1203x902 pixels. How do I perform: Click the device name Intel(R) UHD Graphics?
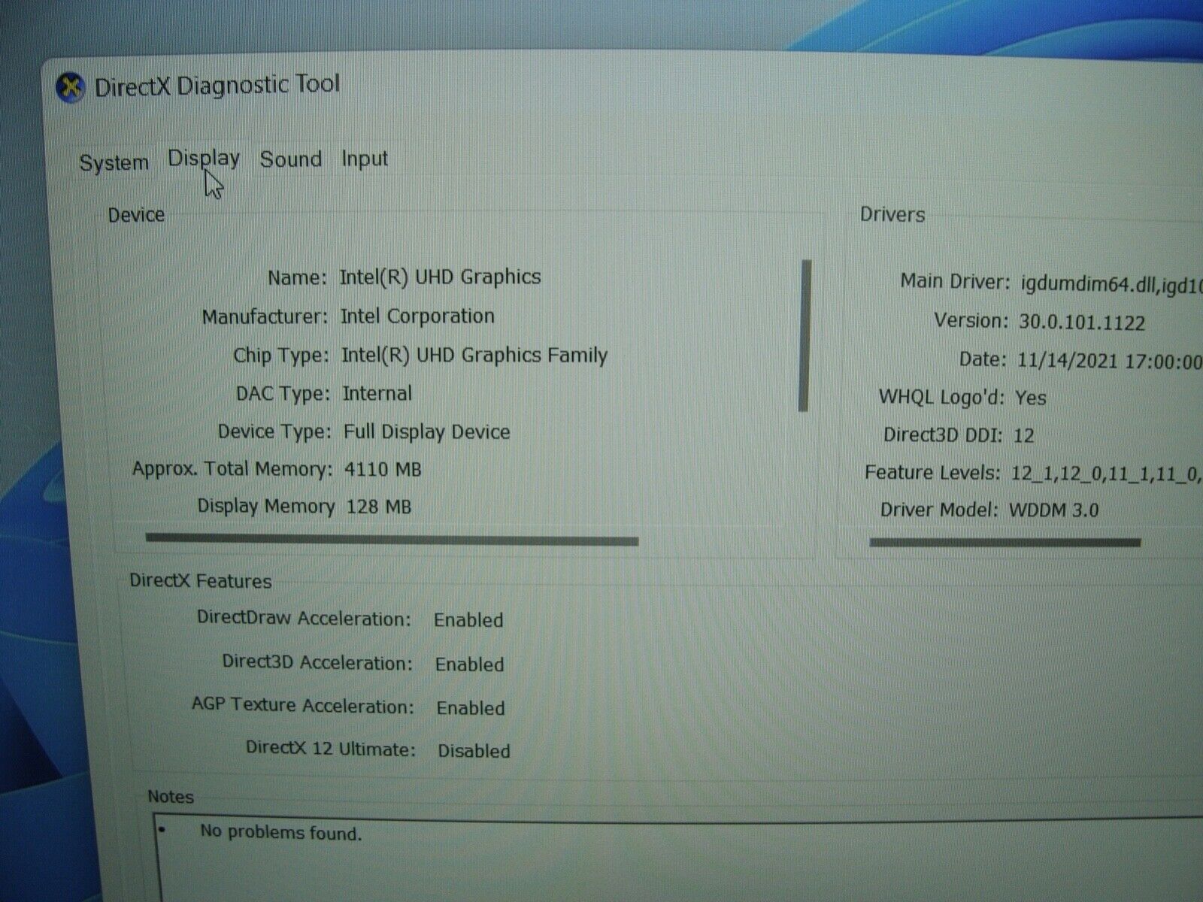tap(440, 277)
